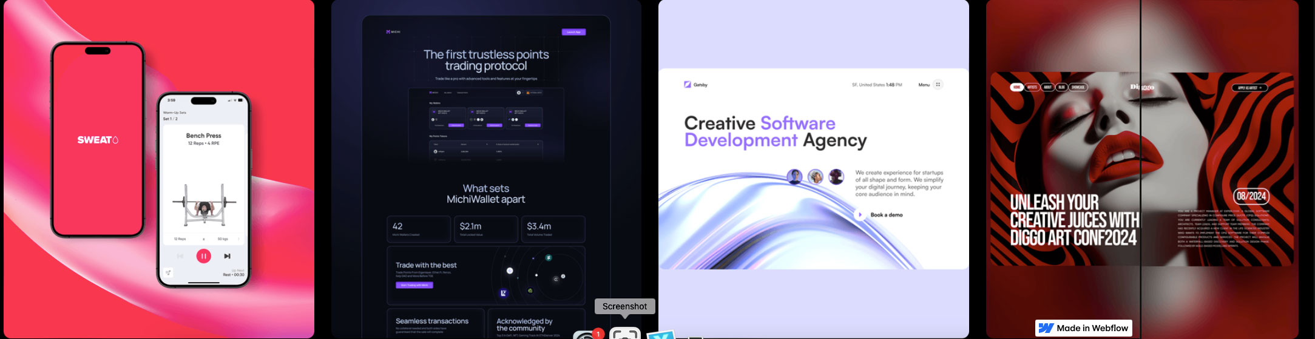This screenshot has height=339, width=1315.
Task: Open the Screenshot app icon in the Dock
Action: (624, 334)
